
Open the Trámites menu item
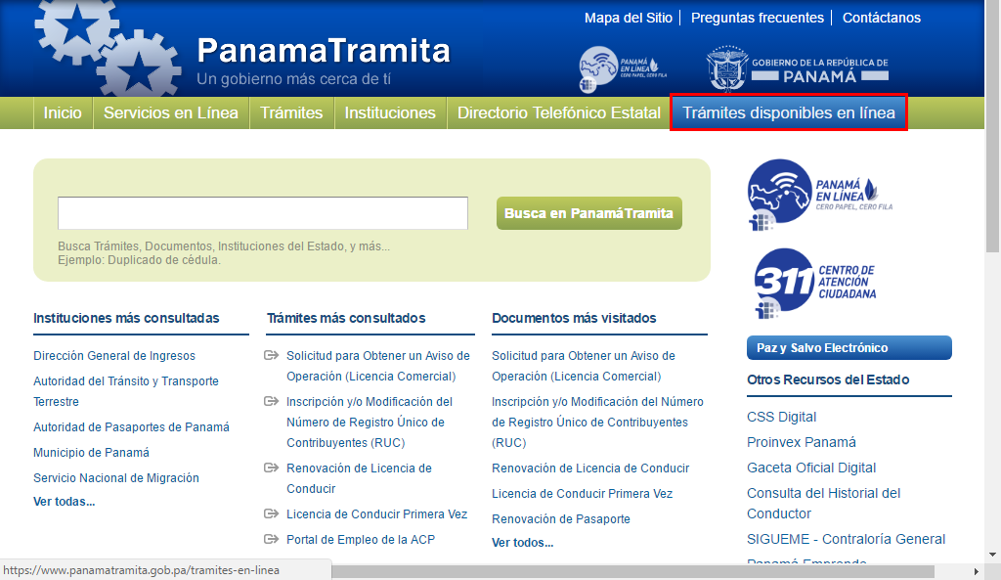[x=291, y=113]
